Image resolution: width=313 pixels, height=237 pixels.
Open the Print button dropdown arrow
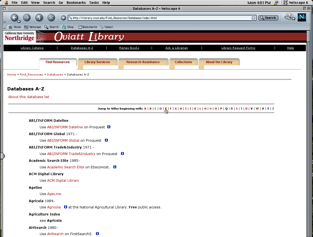tap(293, 19)
